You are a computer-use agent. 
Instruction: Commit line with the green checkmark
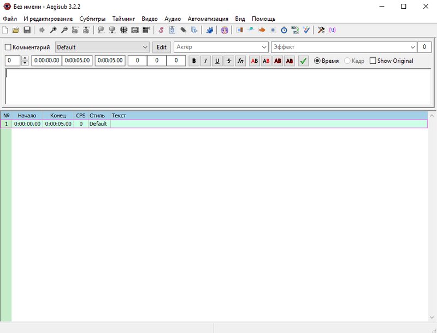303,61
